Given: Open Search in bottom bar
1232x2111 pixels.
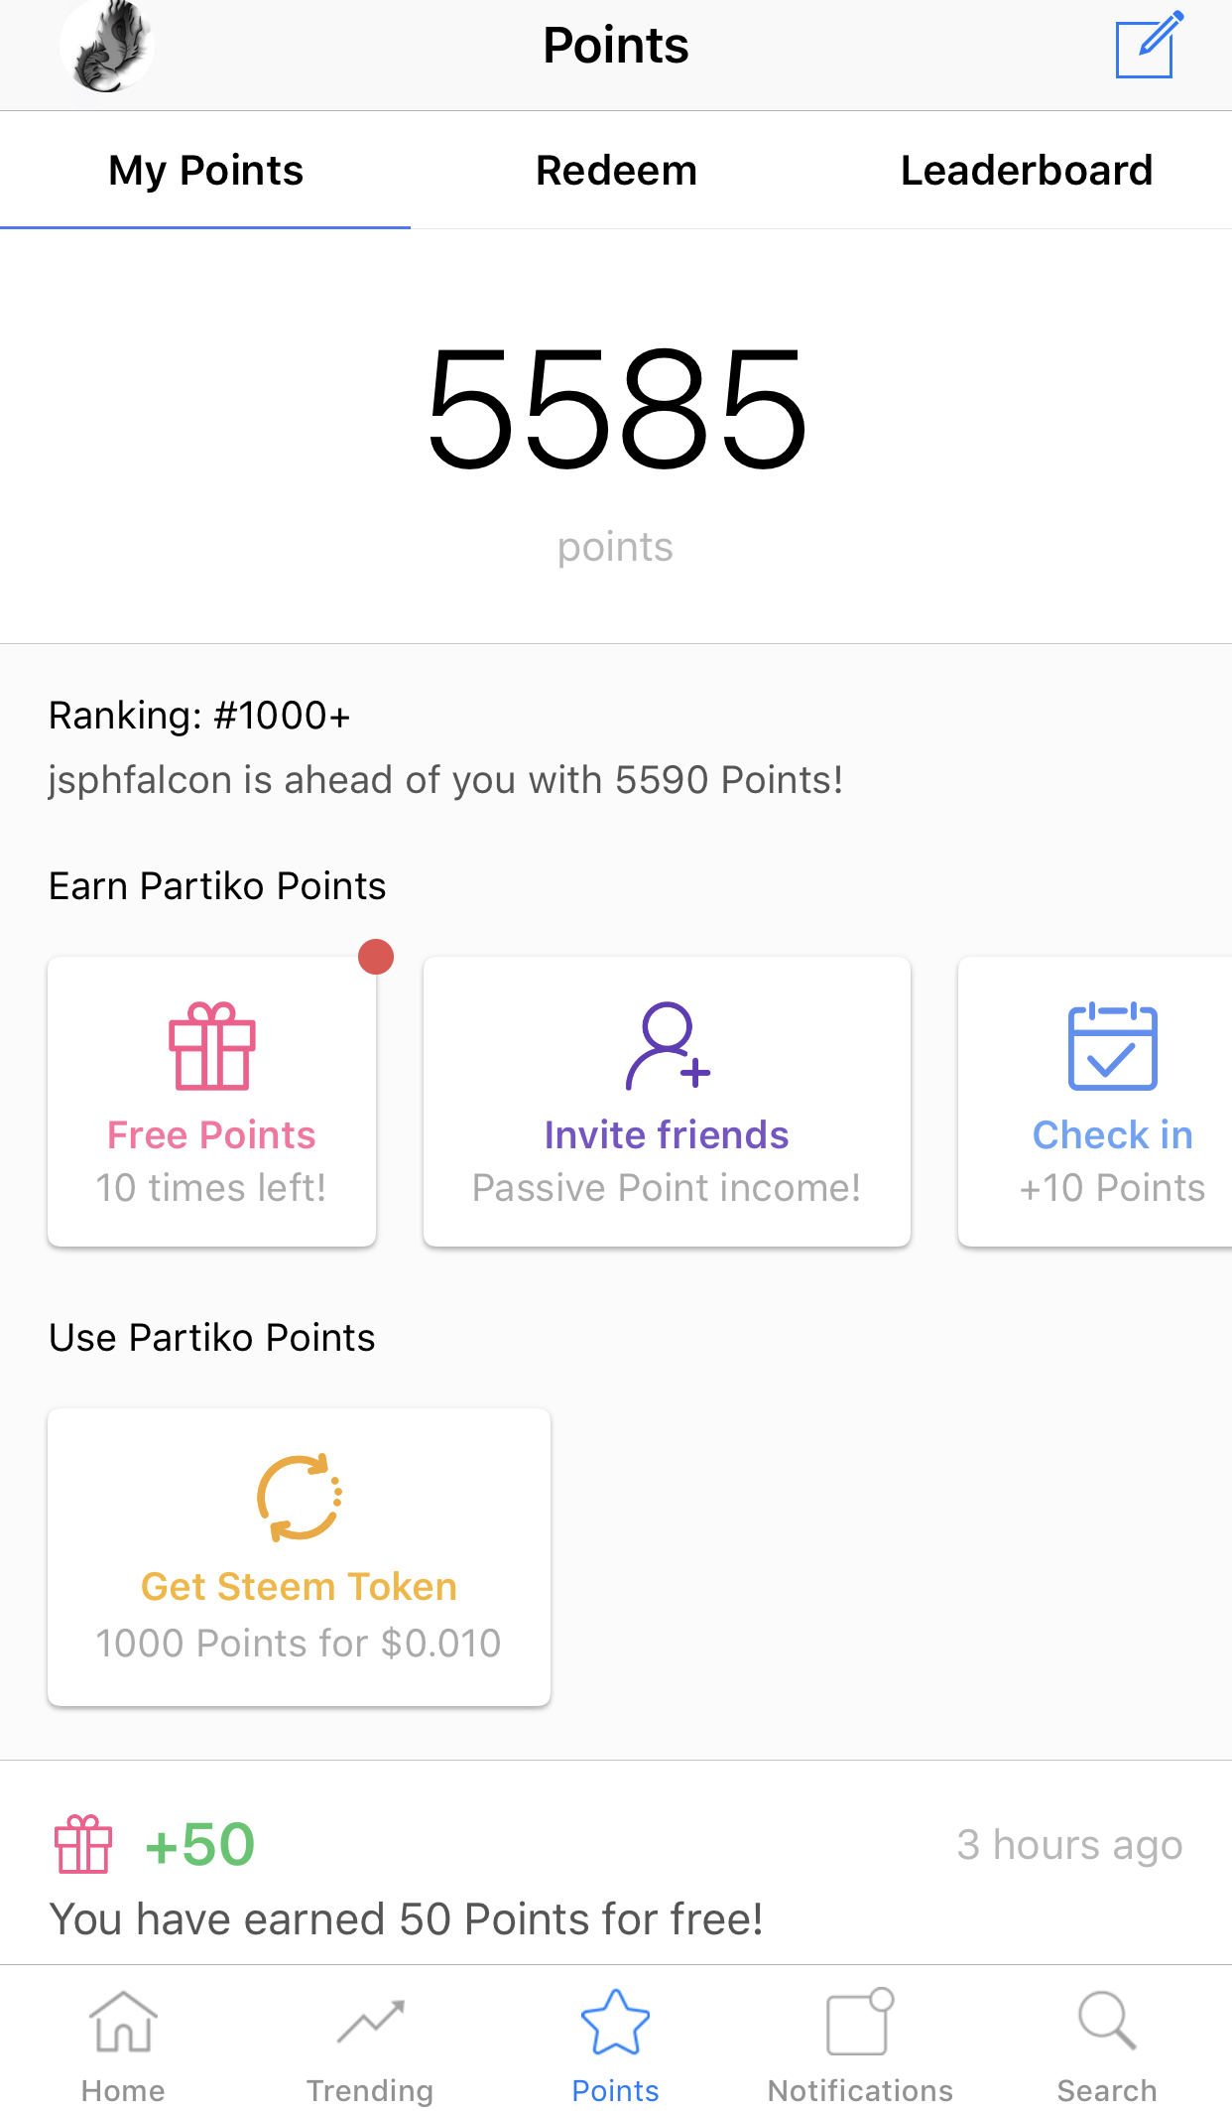Looking at the screenshot, I should pyautogui.click(x=1107, y=2046).
